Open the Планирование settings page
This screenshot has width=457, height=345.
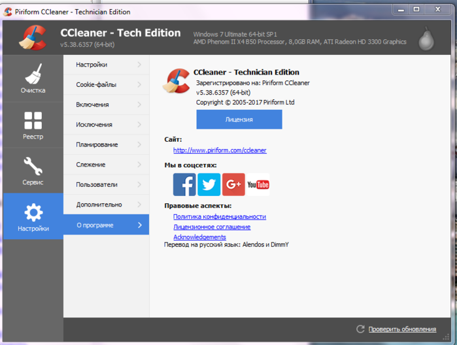tap(106, 144)
